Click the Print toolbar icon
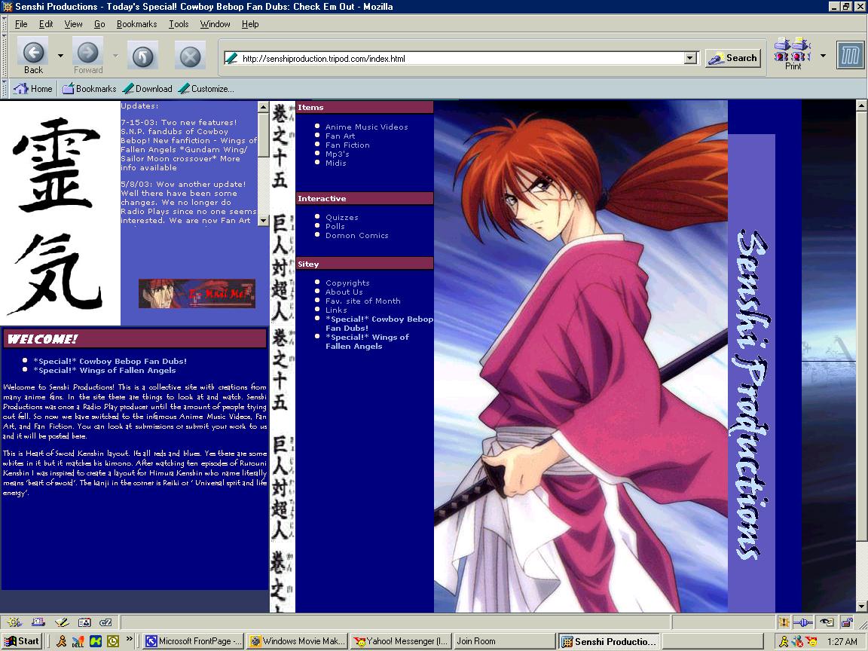868x651 pixels. click(x=792, y=53)
